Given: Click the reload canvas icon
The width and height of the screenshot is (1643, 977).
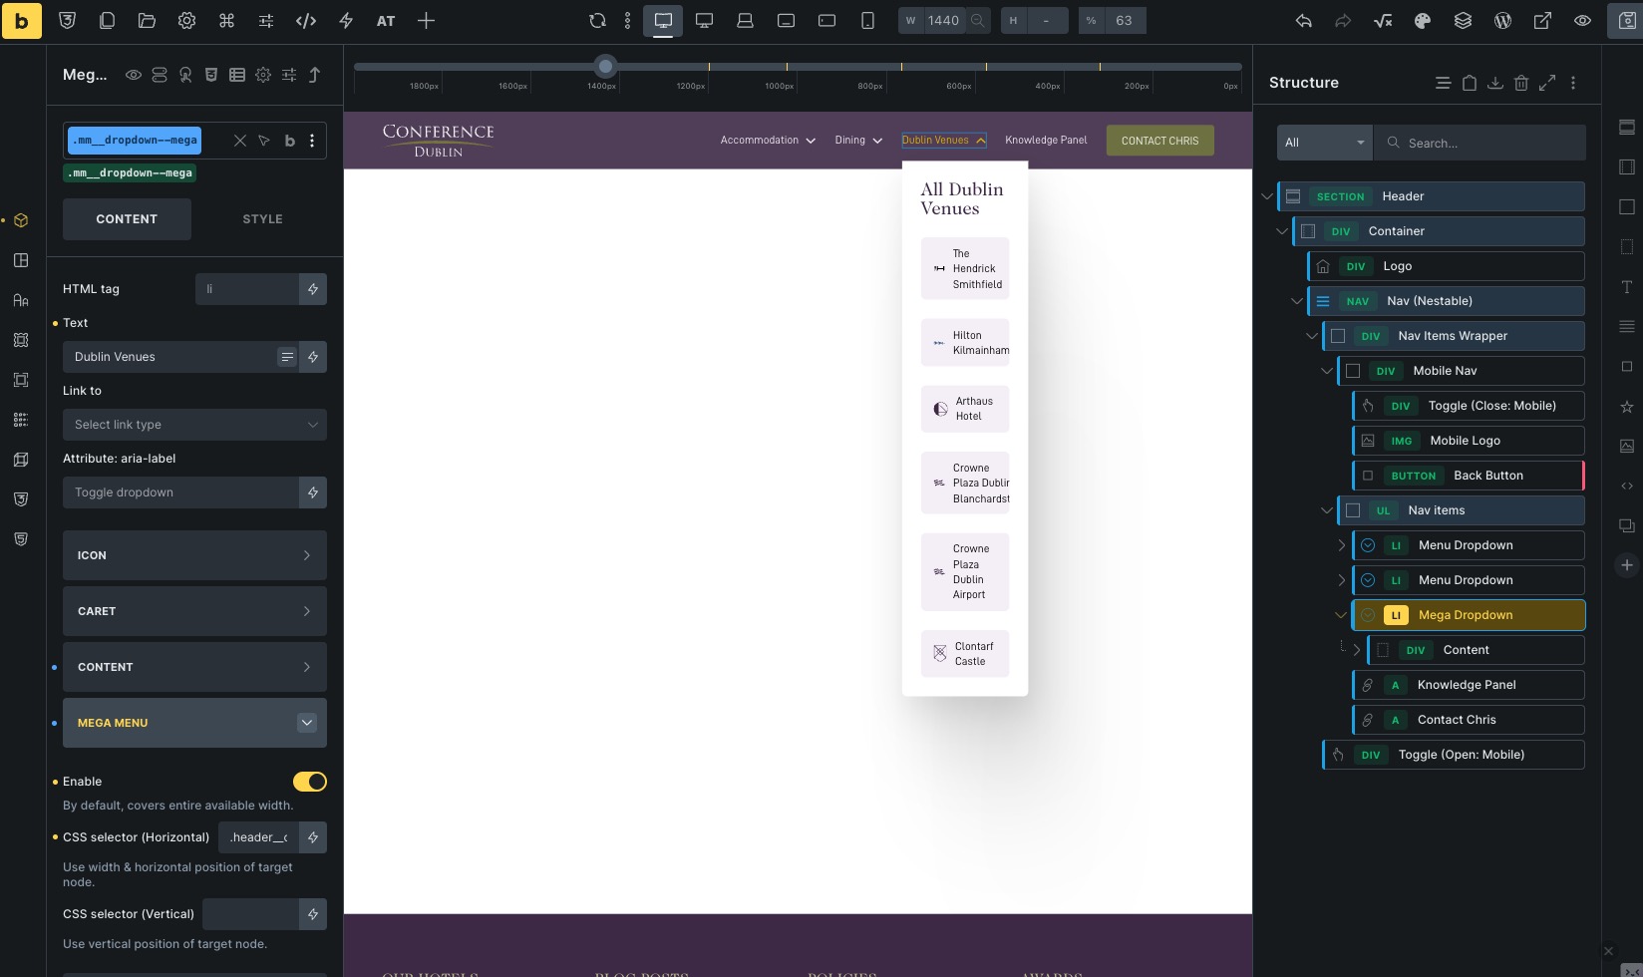Looking at the screenshot, I should coord(597,21).
